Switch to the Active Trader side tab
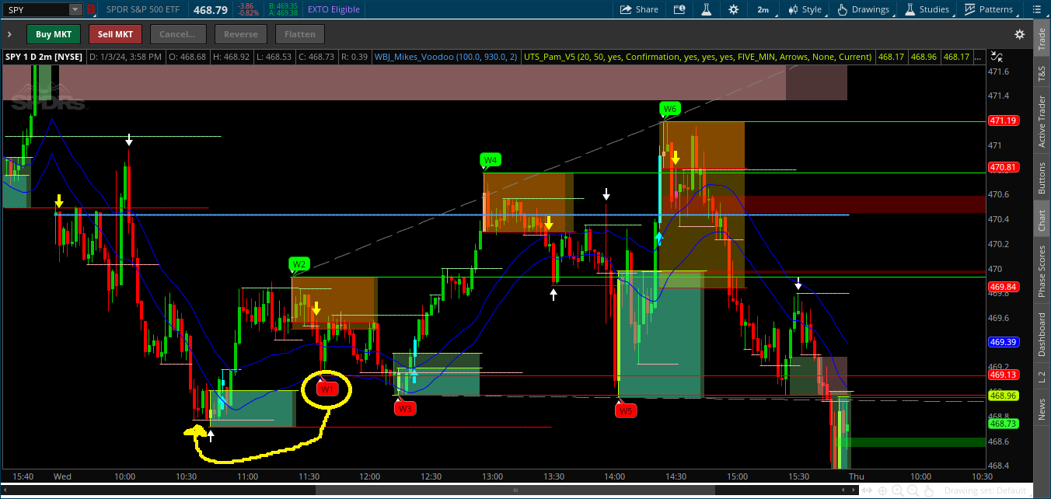This screenshot has width=1051, height=499. pos(1042,121)
